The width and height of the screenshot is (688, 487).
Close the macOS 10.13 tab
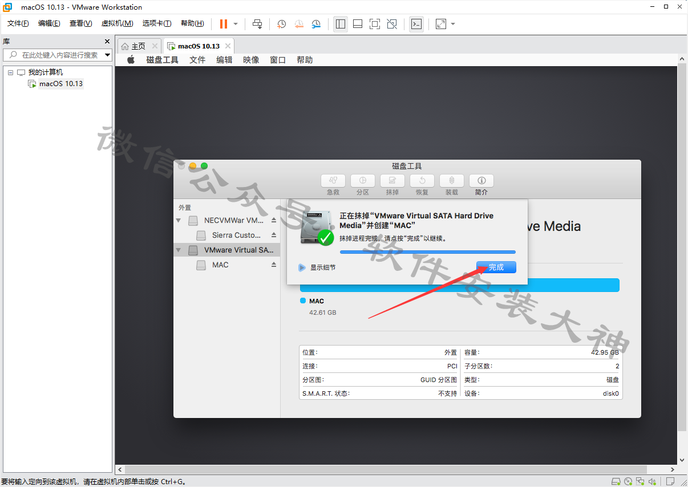228,46
